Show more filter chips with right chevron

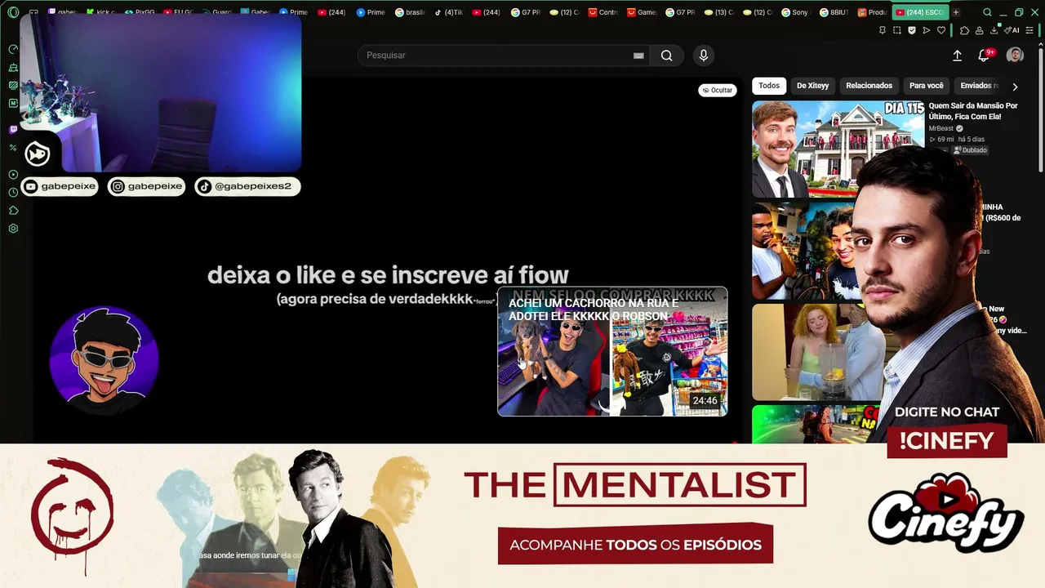pos(1015,87)
